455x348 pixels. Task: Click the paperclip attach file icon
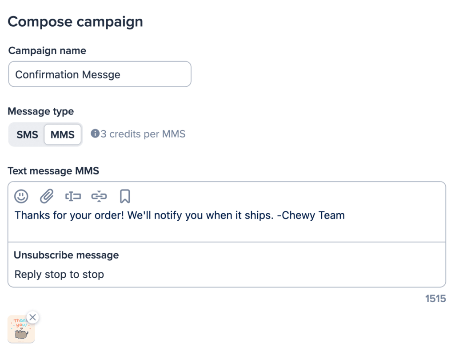(x=47, y=196)
